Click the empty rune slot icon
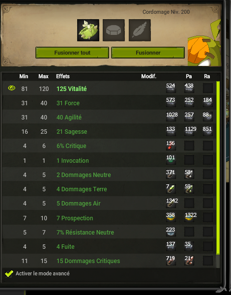Image resolution: width=231 pixels, height=295 pixels. pyautogui.click(x=114, y=30)
